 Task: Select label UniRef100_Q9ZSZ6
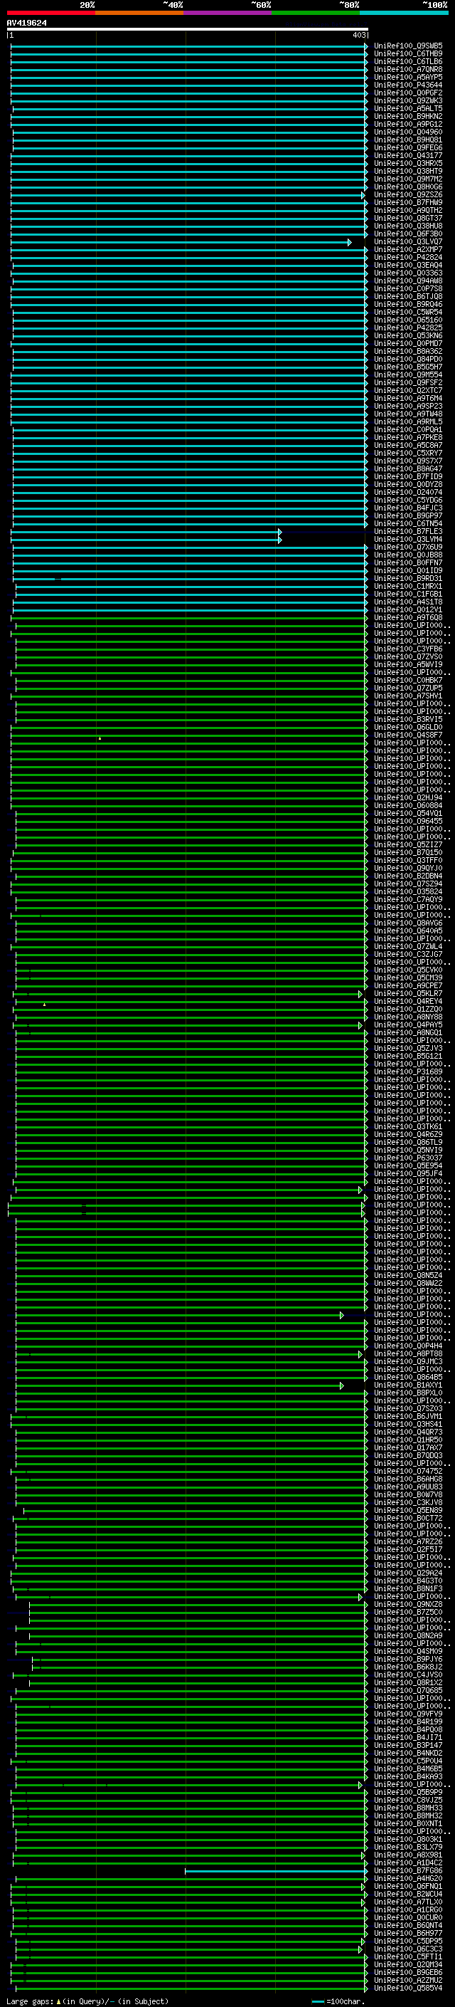point(408,195)
